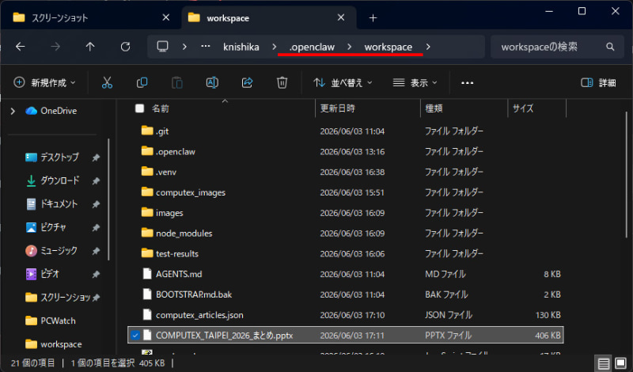This screenshot has height=372, width=633.
Task: Click the Cut scissors icon
Action: pos(107,83)
